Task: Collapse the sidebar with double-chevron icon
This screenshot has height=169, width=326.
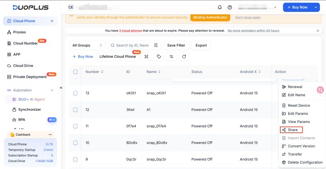Action: tap(61, 88)
